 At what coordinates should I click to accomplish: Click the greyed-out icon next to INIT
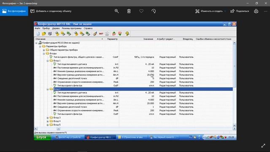click(x=107, y=34)
